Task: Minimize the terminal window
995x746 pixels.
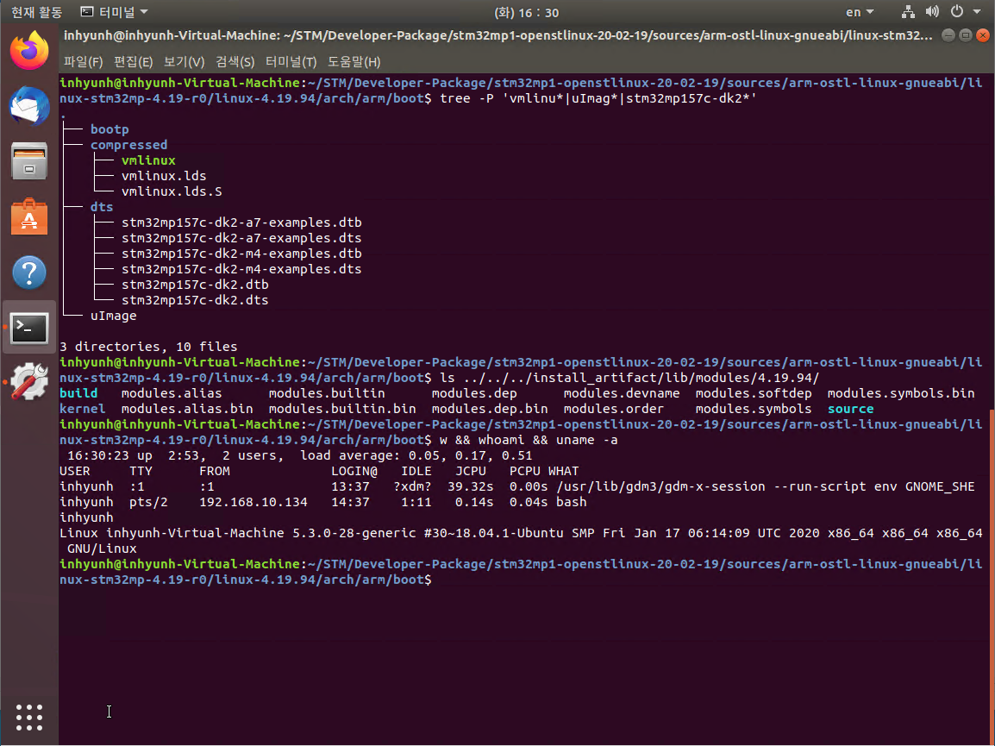Action: pyautogui.click(x=948, y=35)
